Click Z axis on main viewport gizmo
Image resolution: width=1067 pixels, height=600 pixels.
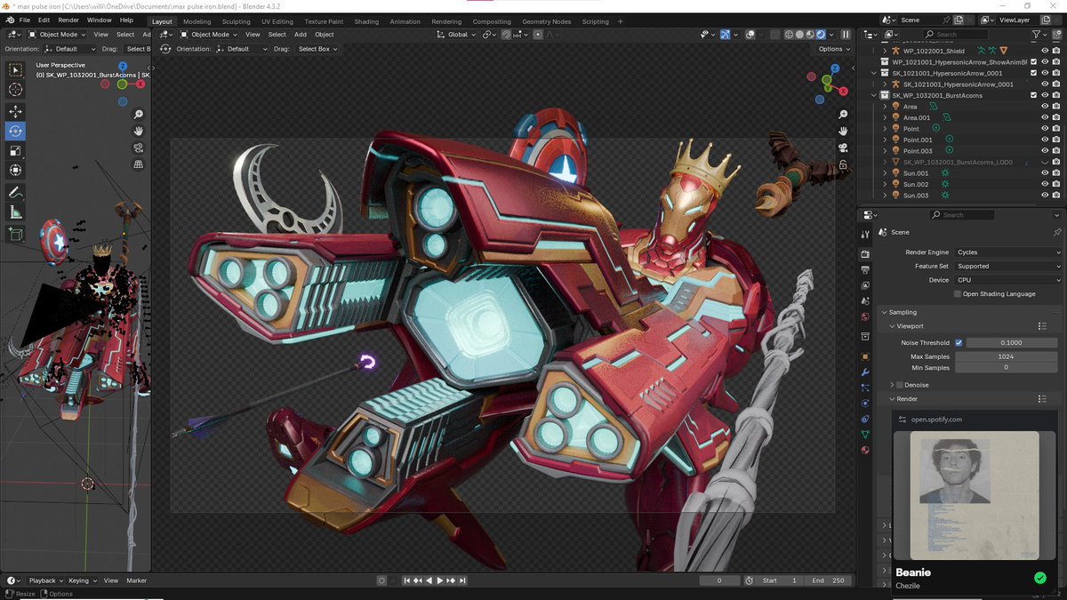tap(835, 68)
